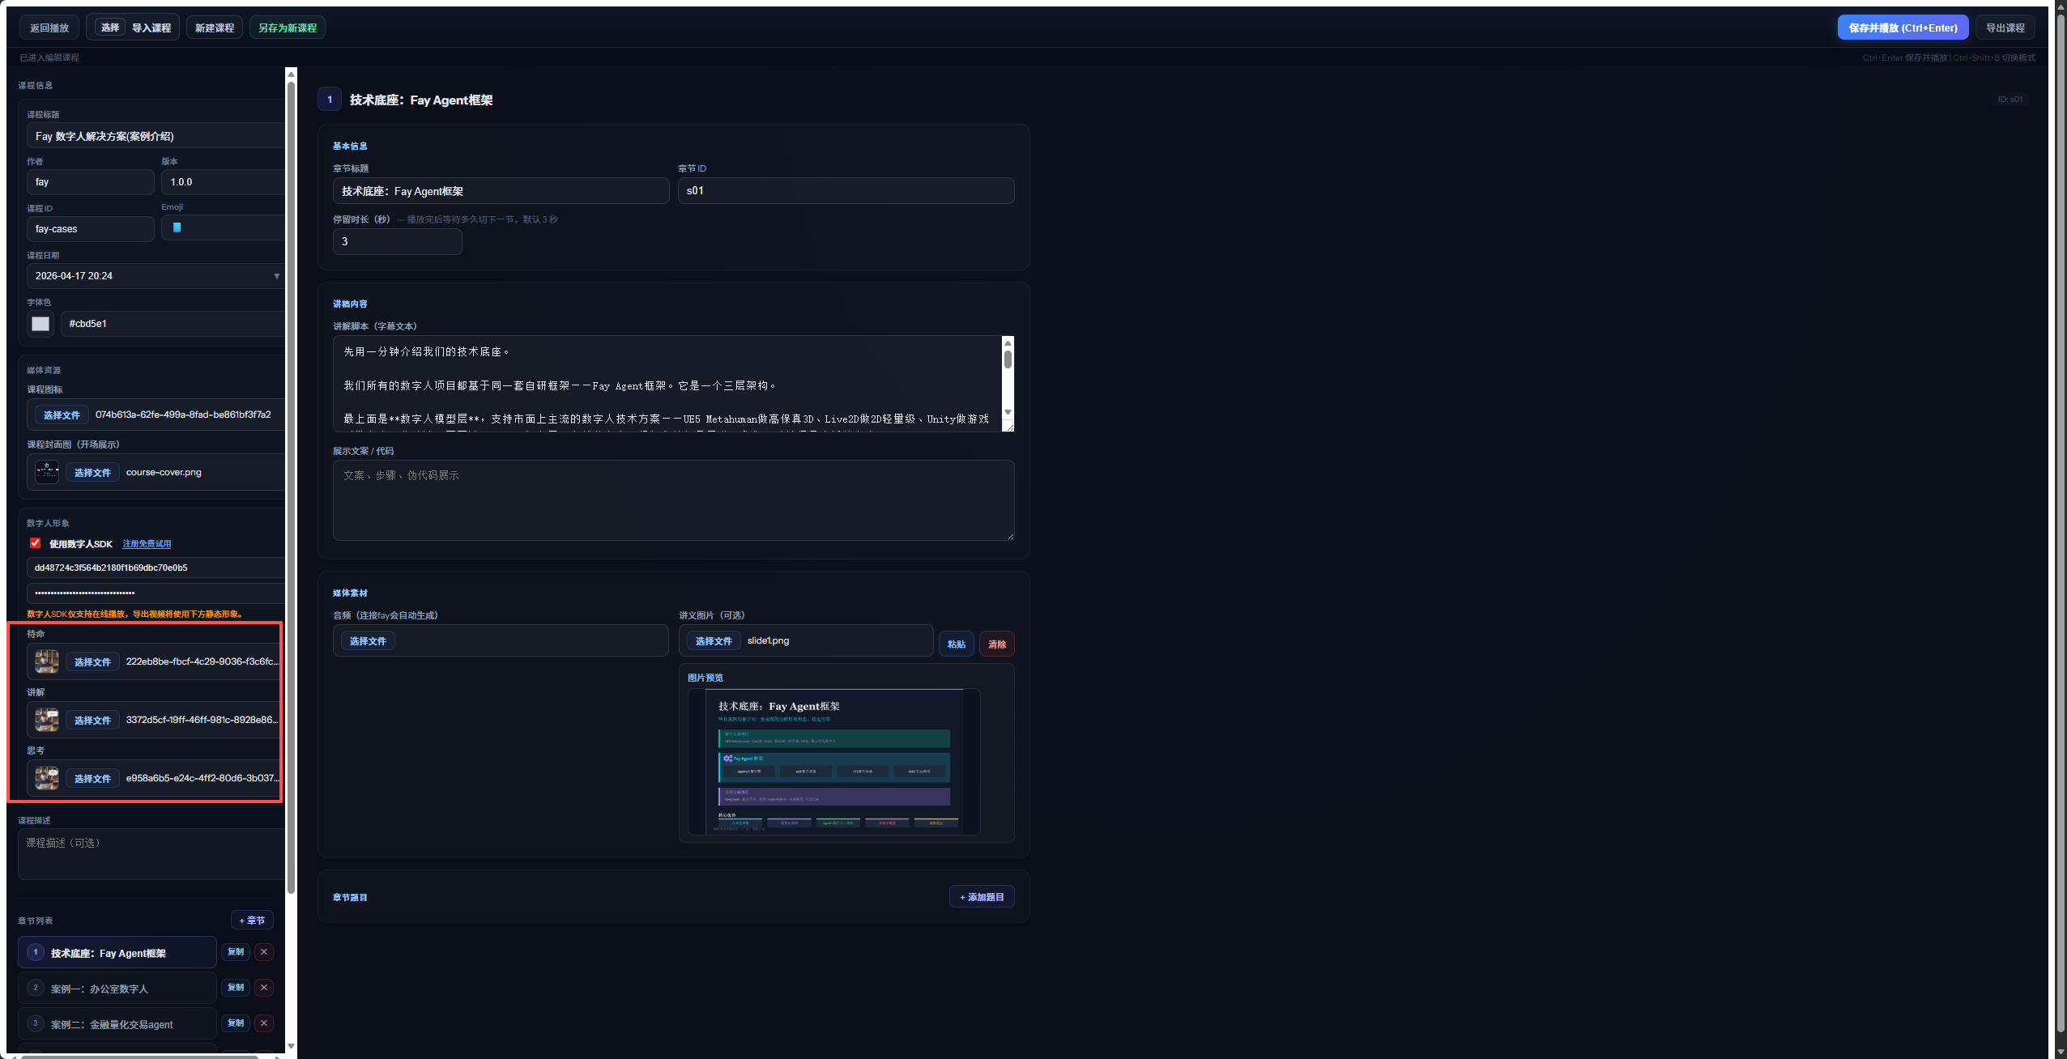Click the 清除 button for slide image
Image resolution: width=2067 pixels, height=1059 pixels.
pos(996,644)
